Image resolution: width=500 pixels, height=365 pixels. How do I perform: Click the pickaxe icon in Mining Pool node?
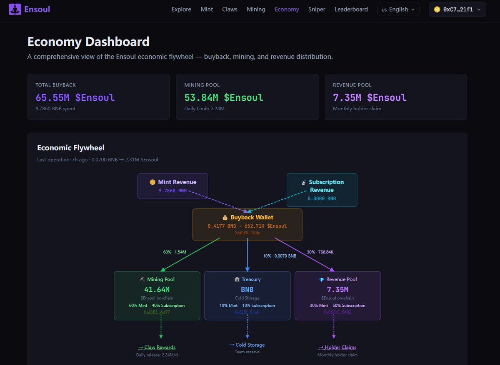pos(142,279)
